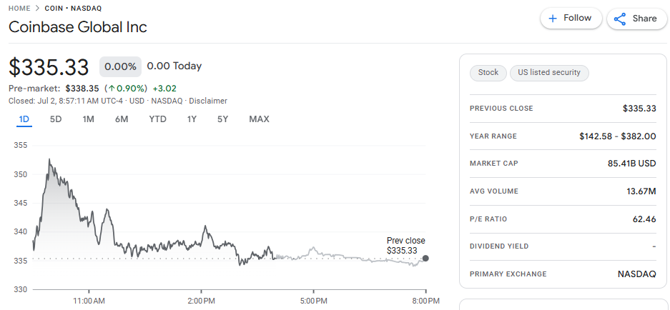Click the US listed security chip
This screenshot has height=310, width=670.
pos(549,73)
